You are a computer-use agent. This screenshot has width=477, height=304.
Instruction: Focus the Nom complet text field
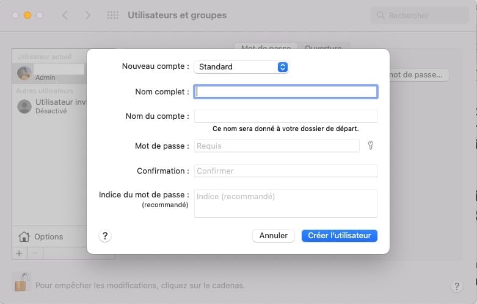285,91
